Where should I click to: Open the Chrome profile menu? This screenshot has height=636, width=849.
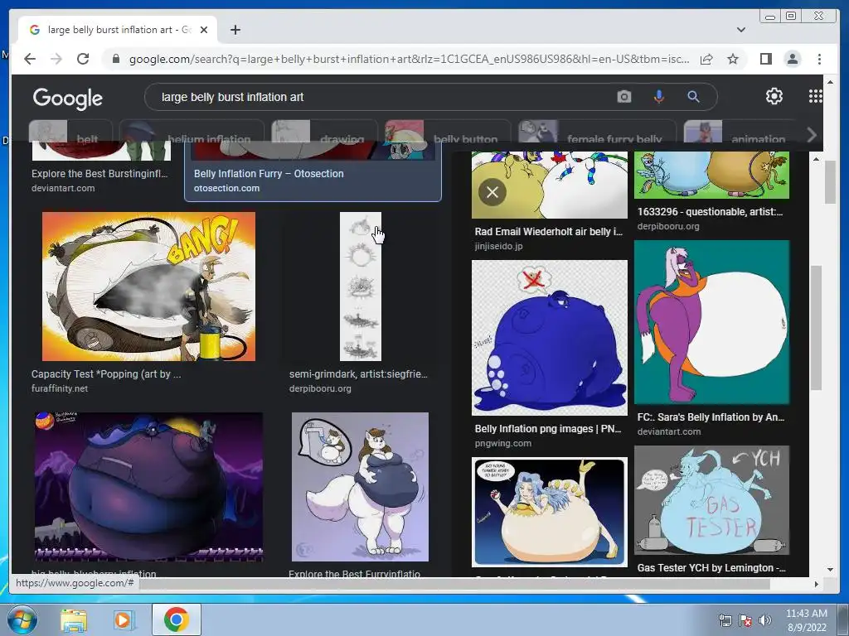coord(793,59)
